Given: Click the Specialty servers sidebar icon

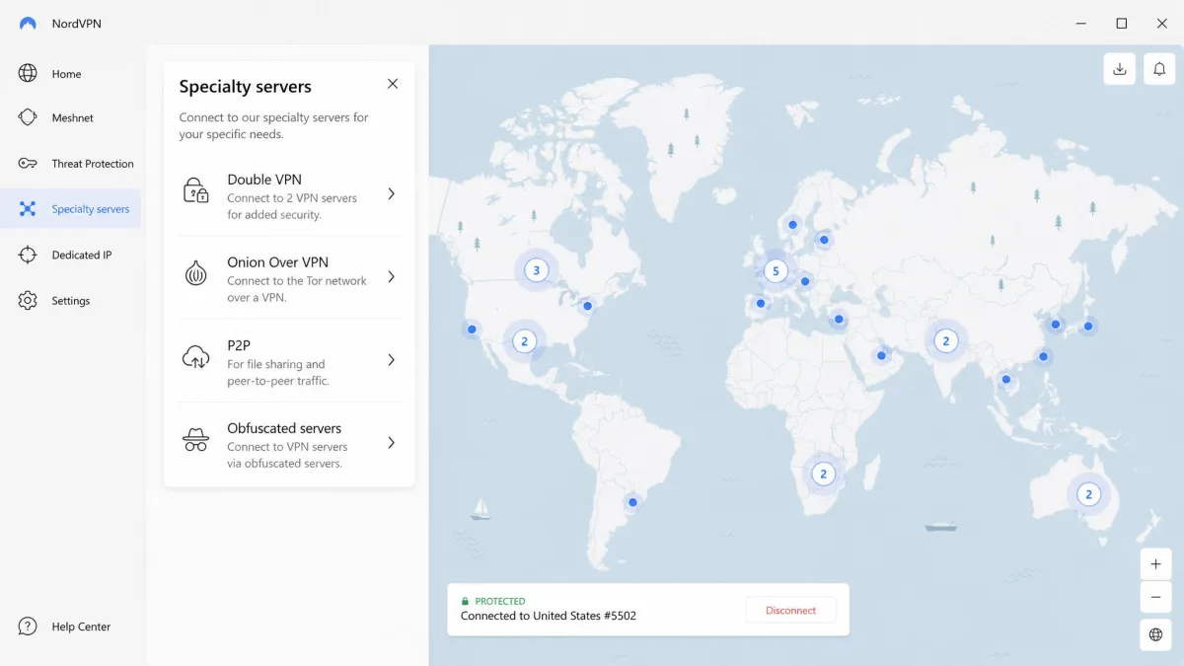Looking at the screenshot, I should 28,208.
